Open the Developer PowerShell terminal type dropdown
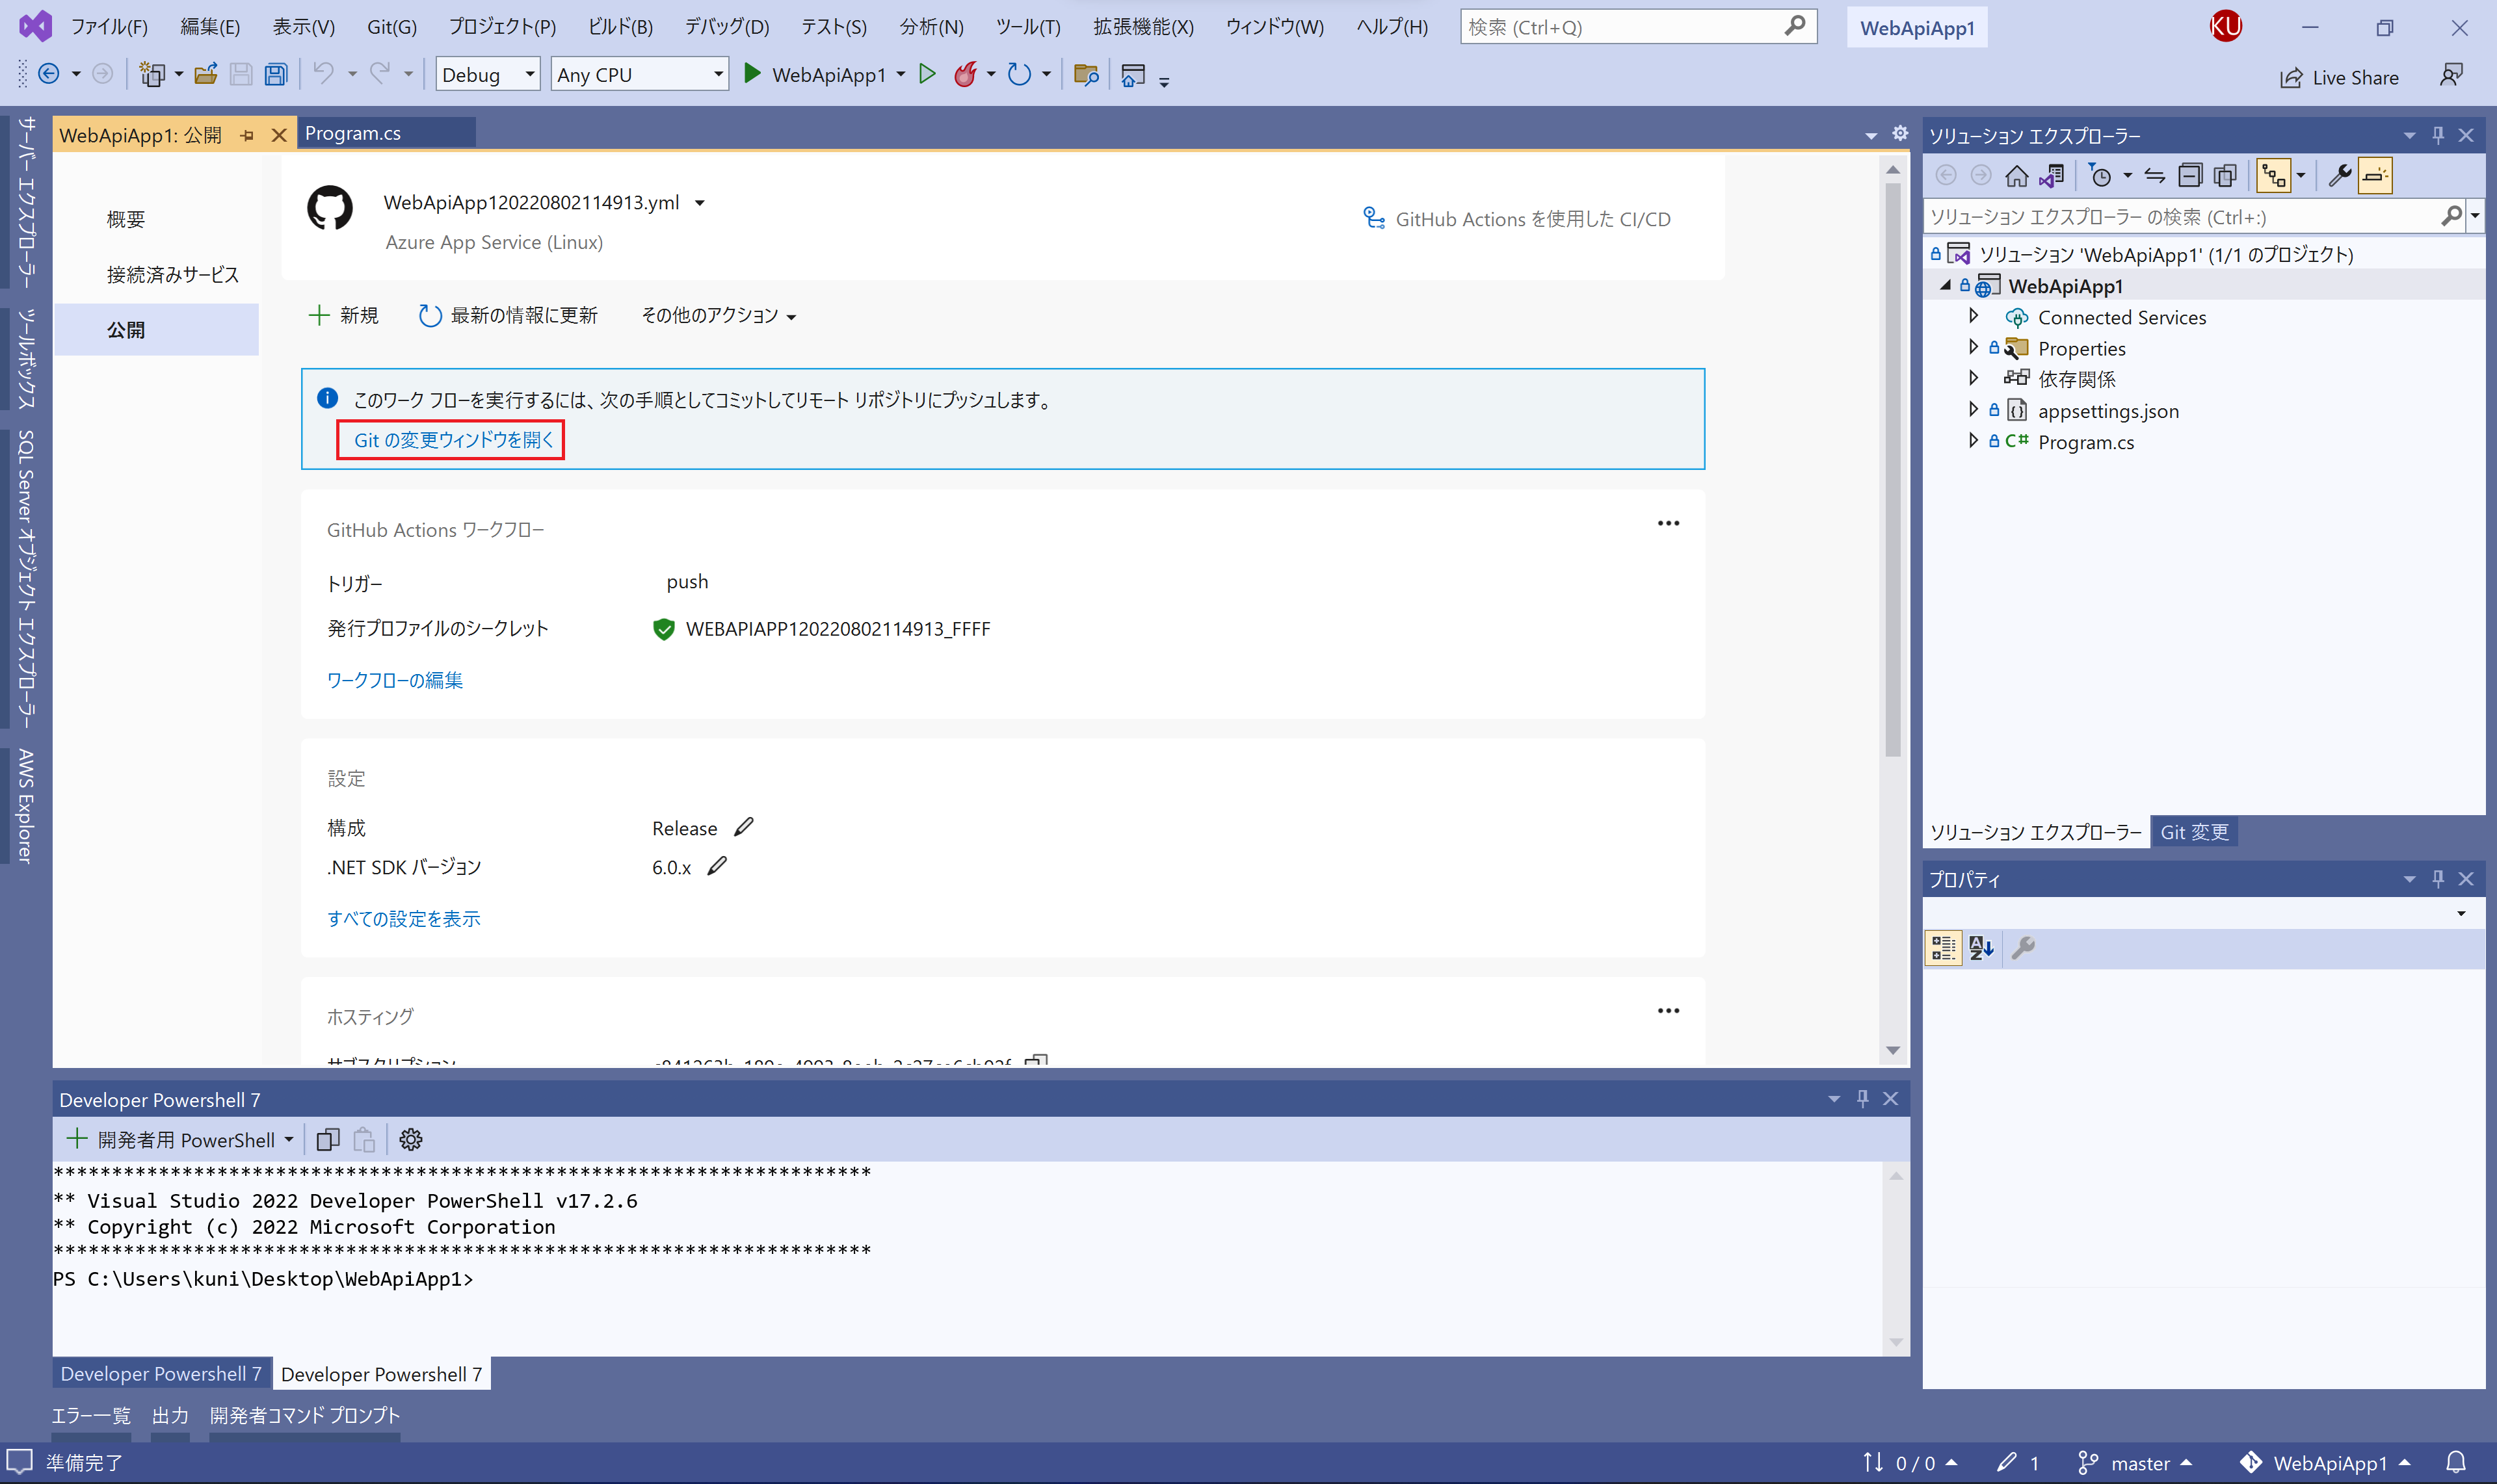 point(289,1139)
